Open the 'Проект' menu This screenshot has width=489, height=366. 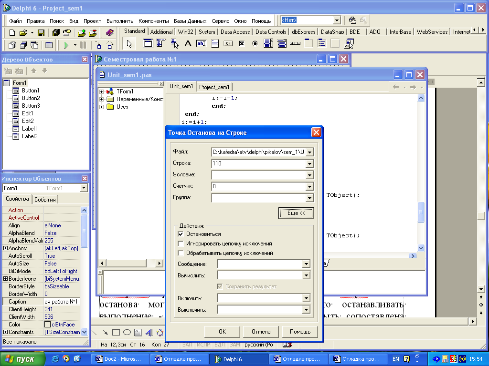tap(92, 21)
